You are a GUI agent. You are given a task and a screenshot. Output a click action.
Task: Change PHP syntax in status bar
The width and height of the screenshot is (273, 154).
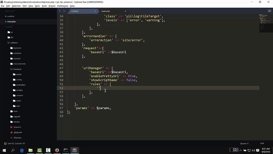pyautogui.click(x=262, y=144)
